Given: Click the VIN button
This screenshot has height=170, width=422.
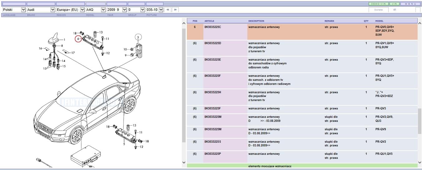Looking at the screenshot, I should click(394, 4).
